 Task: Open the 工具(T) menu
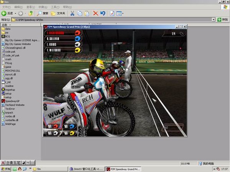pyautogui.click(x=55, y=7)
